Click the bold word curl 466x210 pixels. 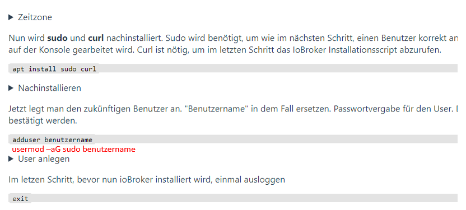(x=96, y=38)
